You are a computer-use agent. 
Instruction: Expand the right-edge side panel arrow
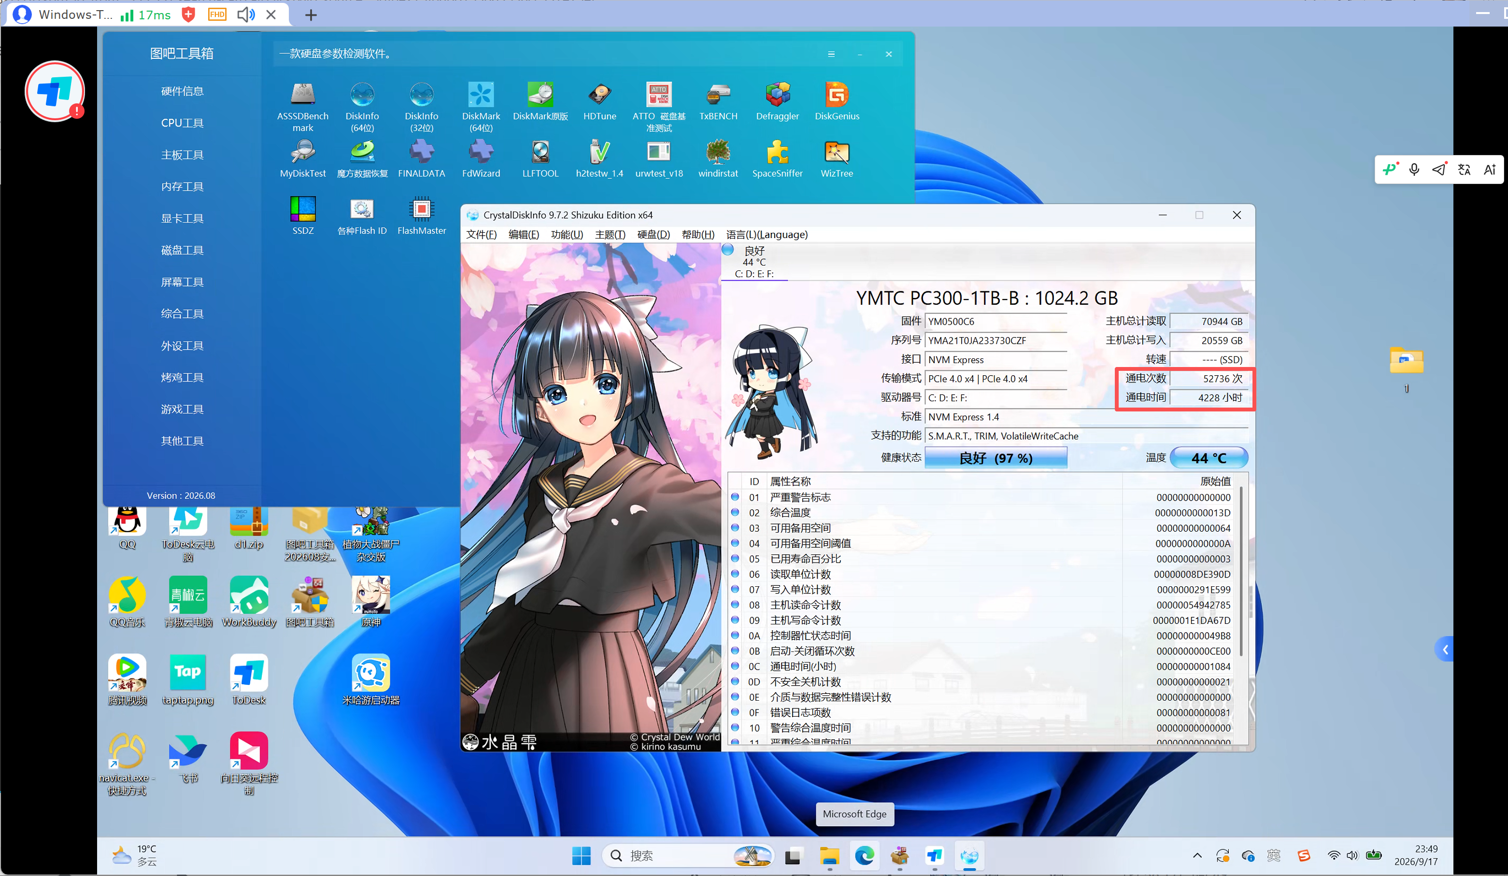(1445, 649)
